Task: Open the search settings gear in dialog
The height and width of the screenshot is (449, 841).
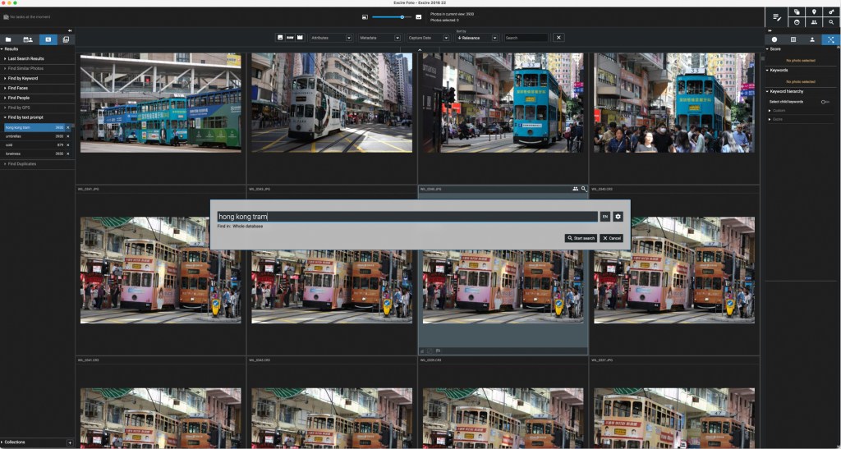Action: point(618,217)
